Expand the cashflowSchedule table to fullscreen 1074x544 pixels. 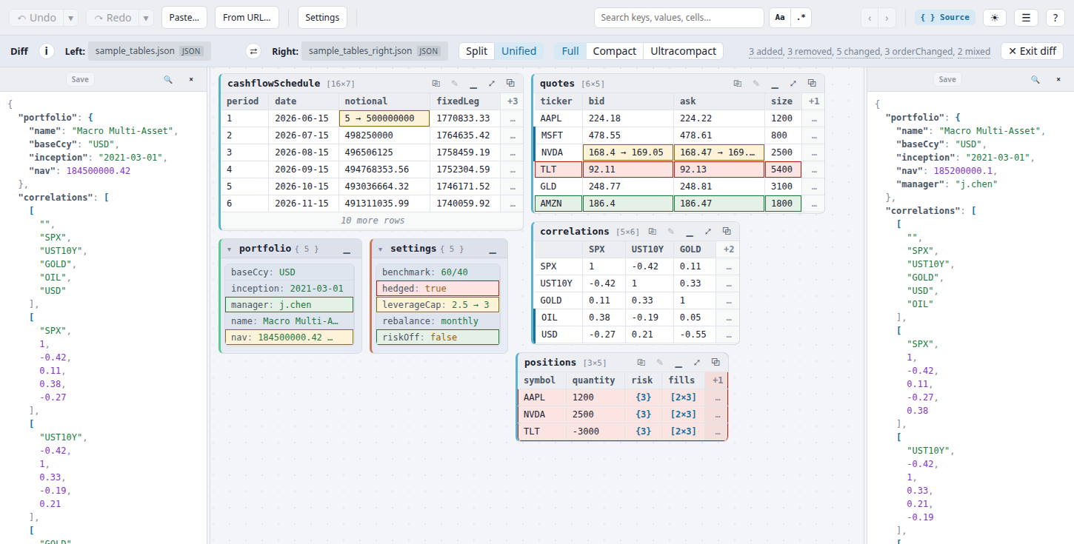pos(492,84)
